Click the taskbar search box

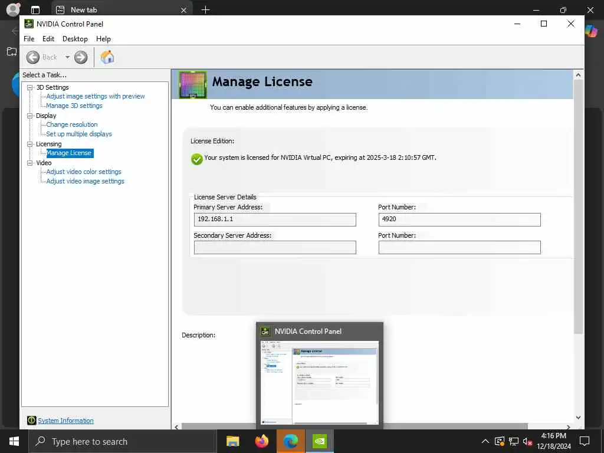coord(123,441)
